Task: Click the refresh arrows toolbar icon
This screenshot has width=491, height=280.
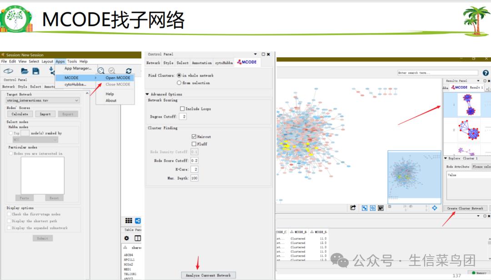Action: (129, 71)
